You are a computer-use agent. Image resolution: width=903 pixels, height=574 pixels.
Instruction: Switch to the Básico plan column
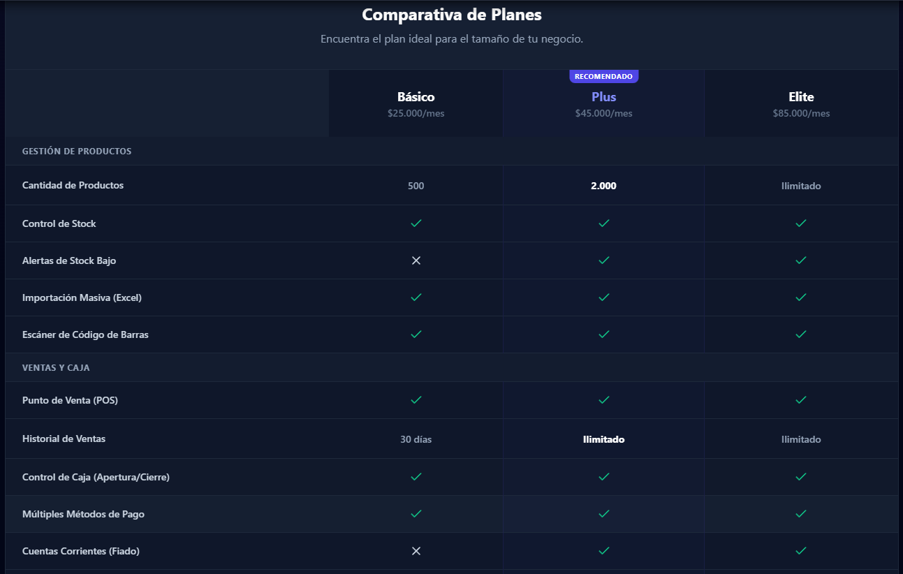416,96
